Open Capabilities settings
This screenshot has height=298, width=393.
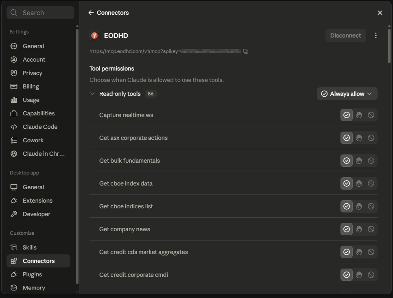click(x=38, y=113)
